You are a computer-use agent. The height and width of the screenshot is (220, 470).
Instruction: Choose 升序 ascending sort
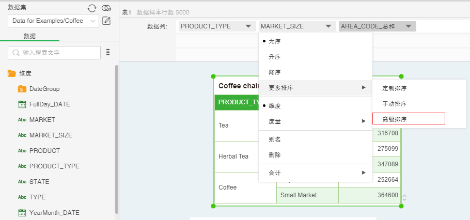point(275,57)
